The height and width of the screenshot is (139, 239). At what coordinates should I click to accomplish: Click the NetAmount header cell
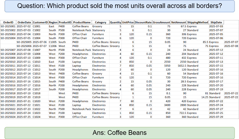178,22
